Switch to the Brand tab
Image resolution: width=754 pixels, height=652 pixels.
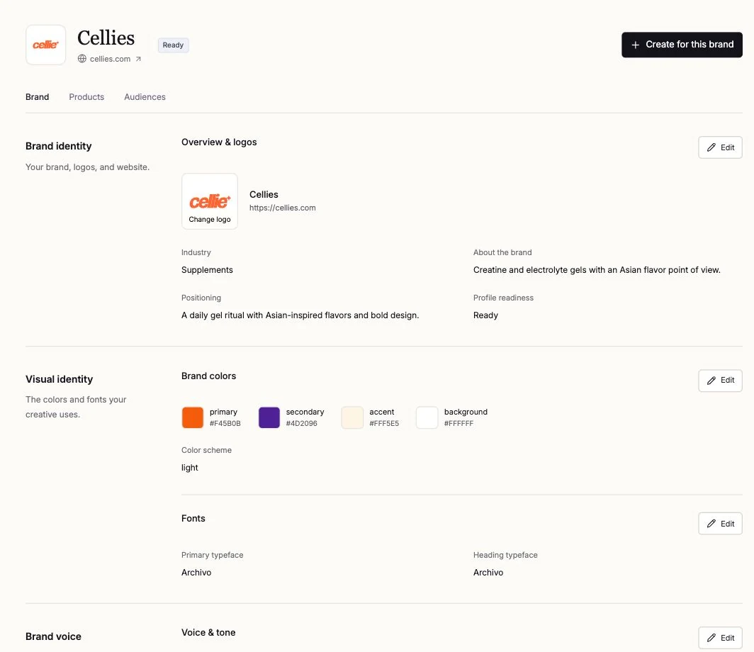37,96
